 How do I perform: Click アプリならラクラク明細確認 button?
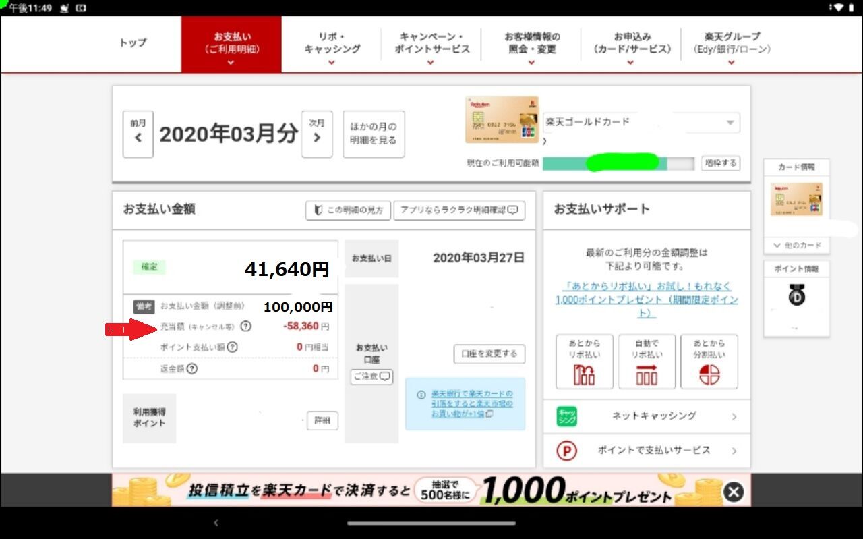click(x=459, y=210)
